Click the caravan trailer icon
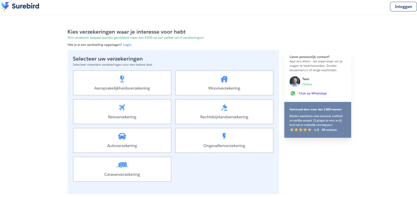417x197 pixels. point(122,165)
